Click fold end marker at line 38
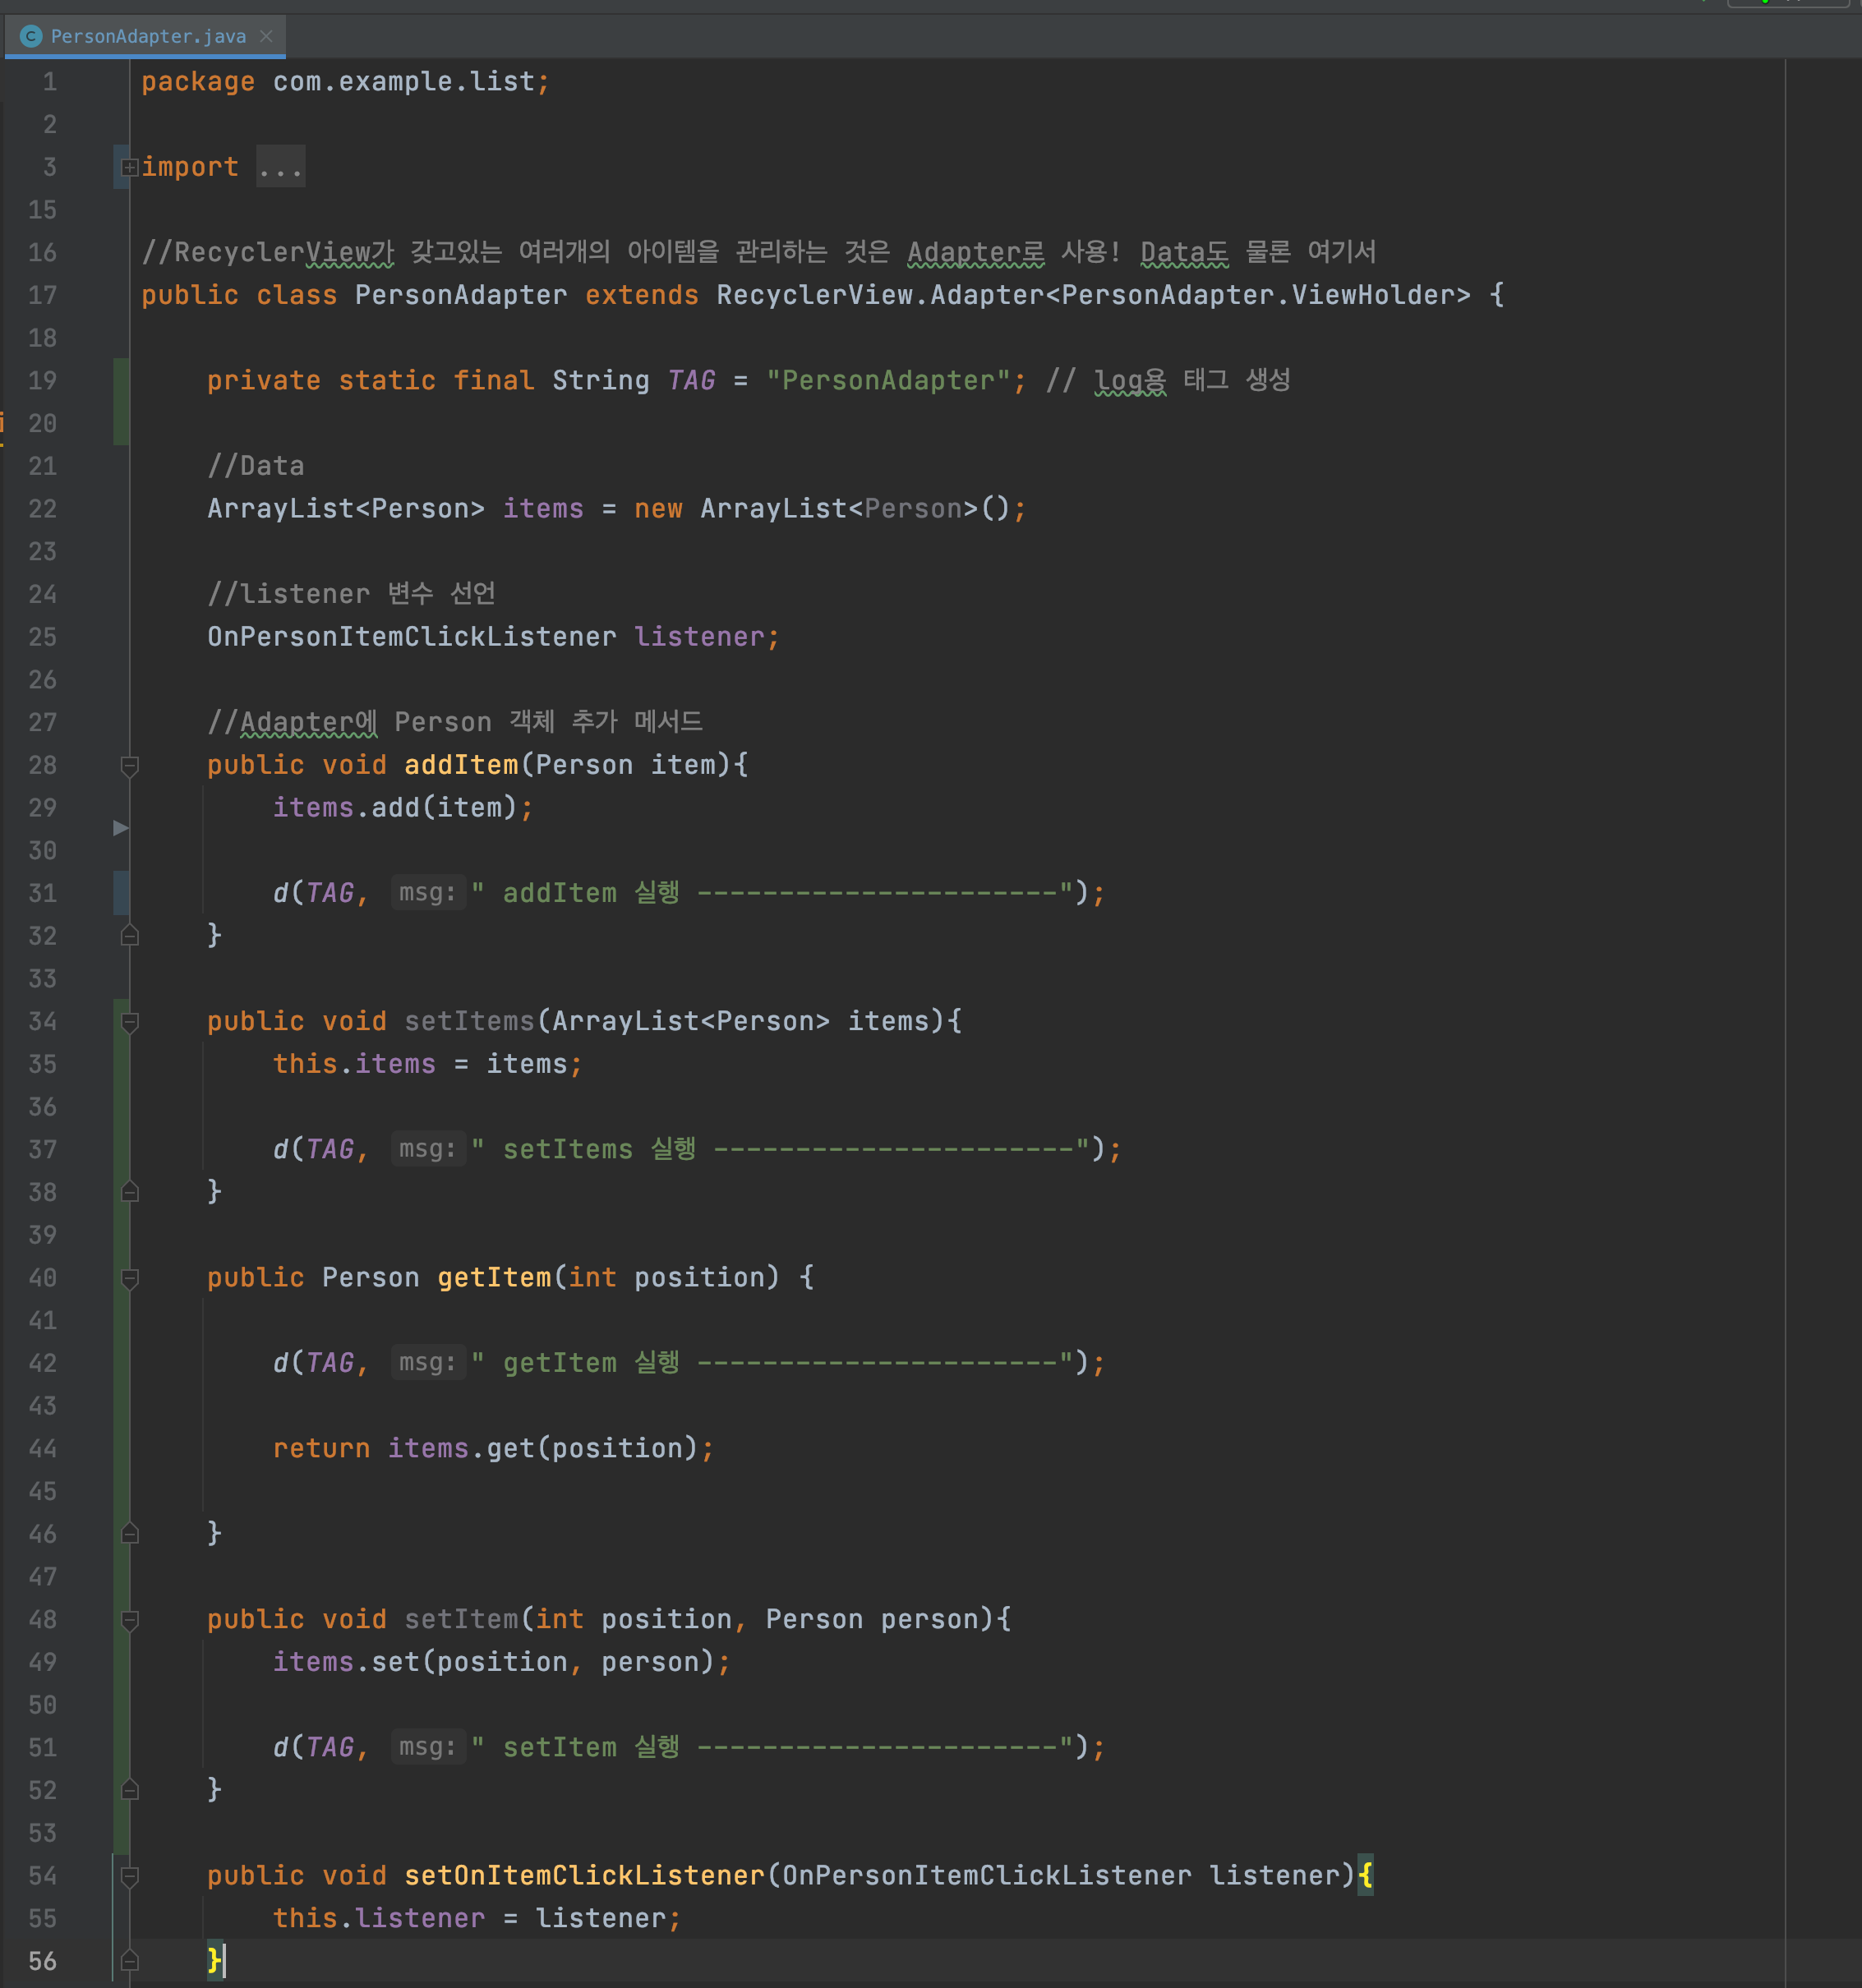 pyautogui.click(x=129, y=1192)
